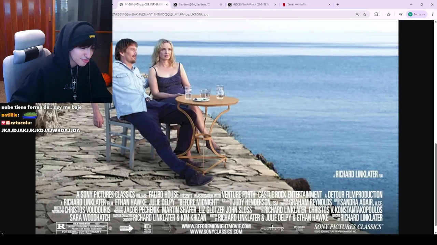Open the Extensions puzzle-piece menu
Viewport: 437px width, 245px height.
376,14
